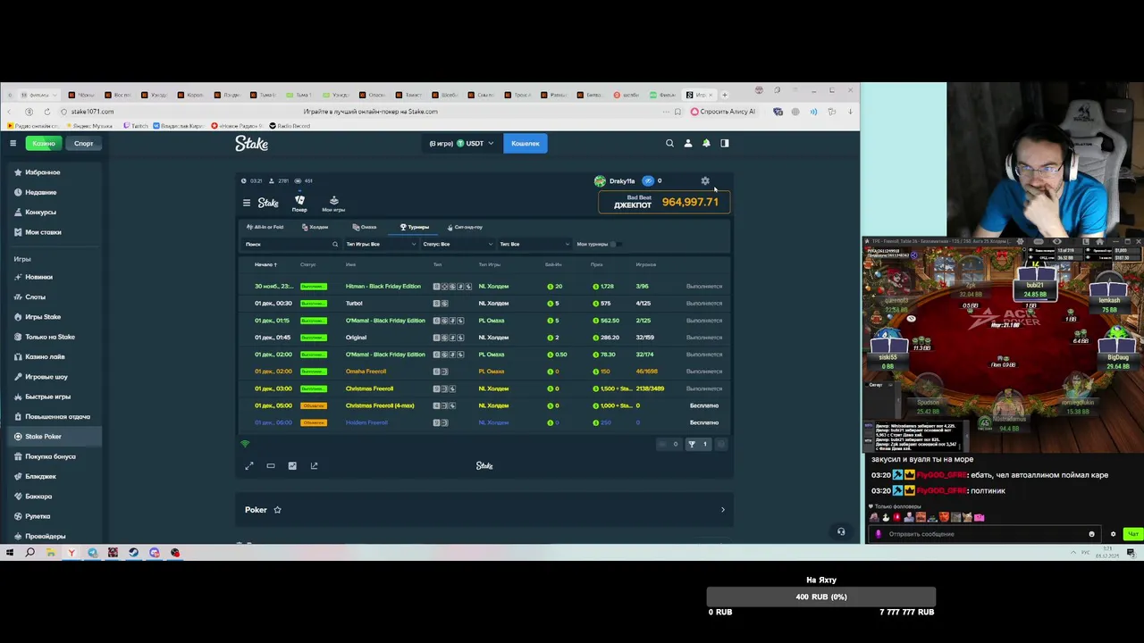Switch to Сит-энд-гоу tab
The width and height of the screenshot is (1144, 643).
(x=465, y=227)
